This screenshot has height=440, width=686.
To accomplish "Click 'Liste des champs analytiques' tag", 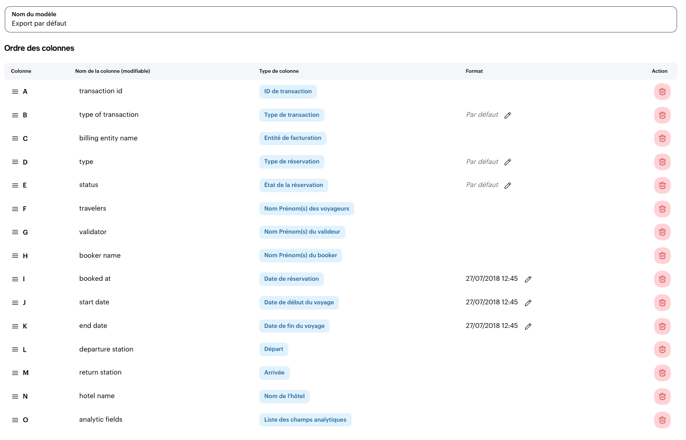I will click(x=305, y=420).
